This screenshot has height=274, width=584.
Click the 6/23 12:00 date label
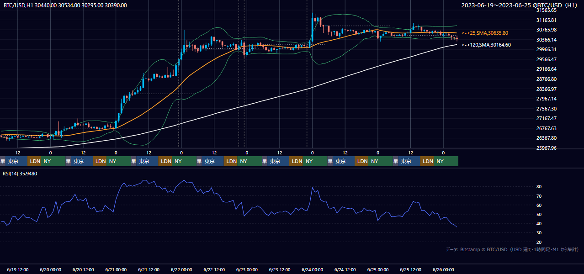click(280, 269)
